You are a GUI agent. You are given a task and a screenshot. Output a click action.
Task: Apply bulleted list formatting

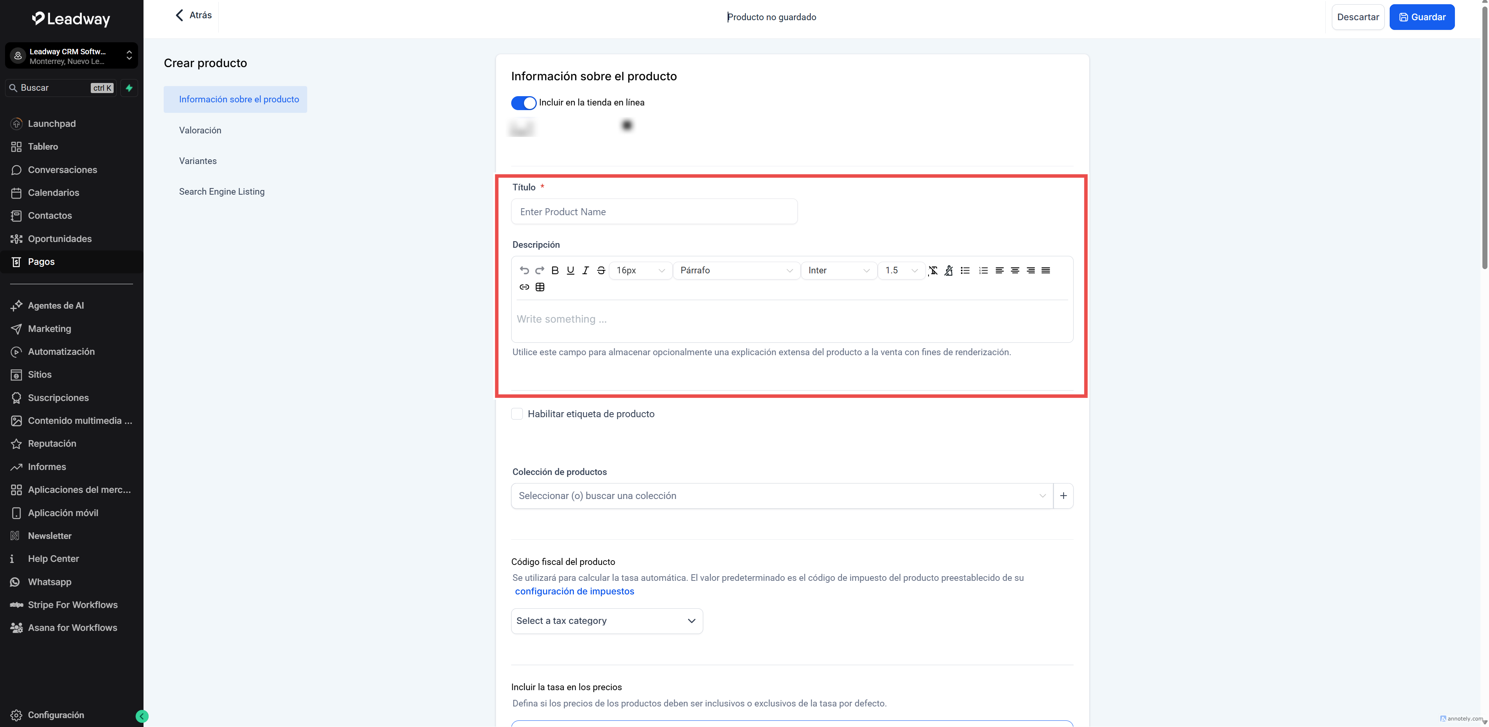tap(965, 271)
